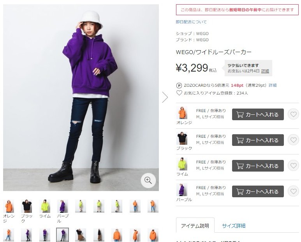Add the Purple hoodie to cart
This screenshot has width=301, height=242.
258,191
